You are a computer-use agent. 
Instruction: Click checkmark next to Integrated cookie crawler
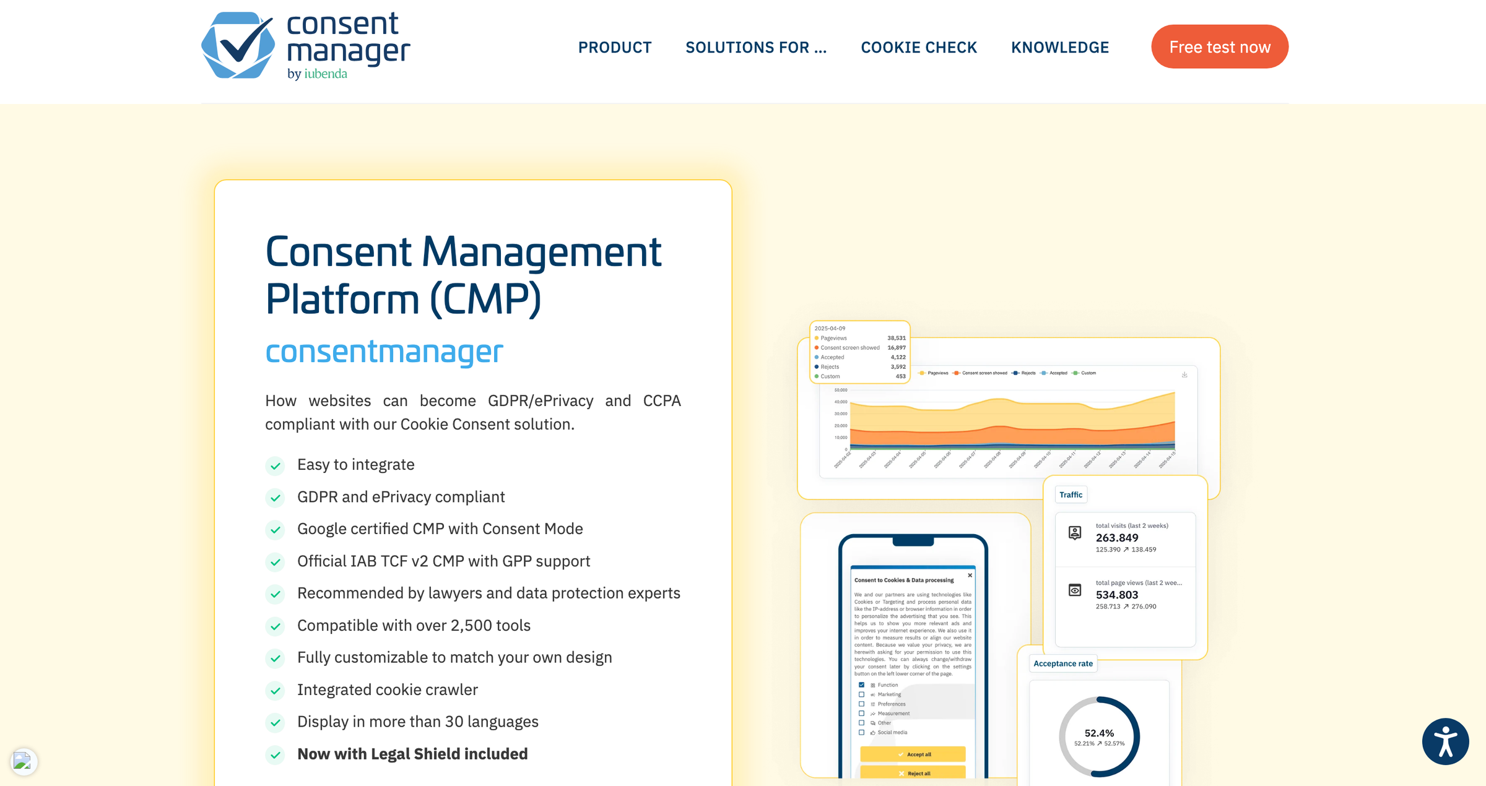point(276,691)
